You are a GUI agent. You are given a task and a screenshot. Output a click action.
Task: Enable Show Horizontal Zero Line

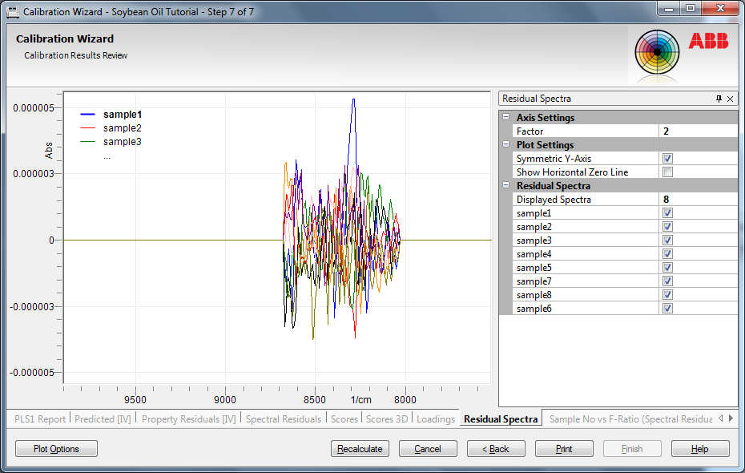click(x=667, y=172)
